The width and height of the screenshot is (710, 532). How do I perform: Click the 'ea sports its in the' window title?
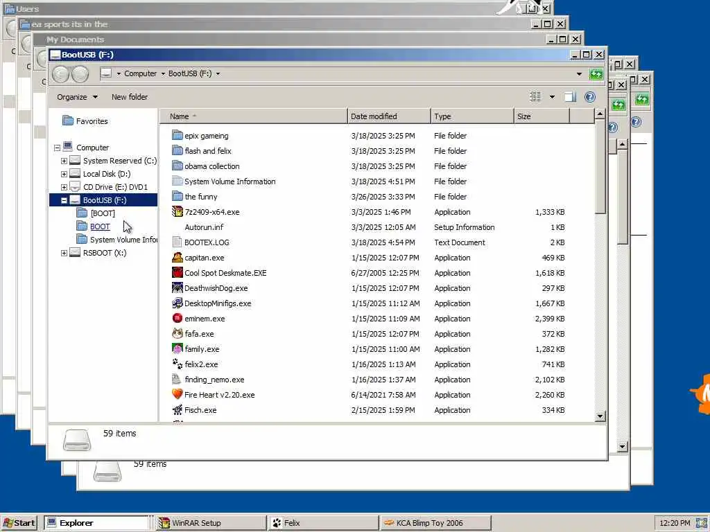click(x=70, y=24)
